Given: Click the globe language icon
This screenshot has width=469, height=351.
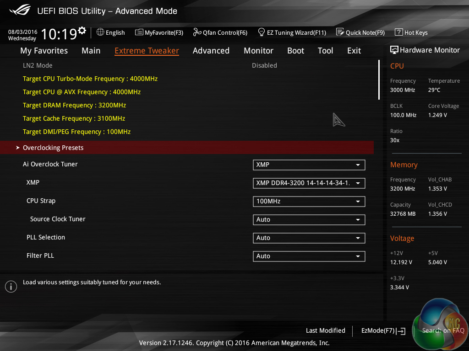Looking at the screenshot, I should pyautogui.click(x=100, y=32).
